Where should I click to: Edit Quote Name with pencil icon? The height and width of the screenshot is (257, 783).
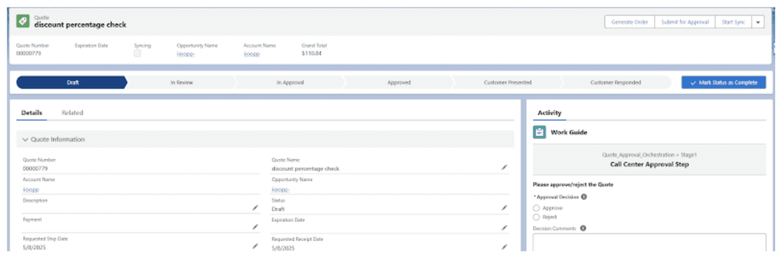click(x=504, y=168)
